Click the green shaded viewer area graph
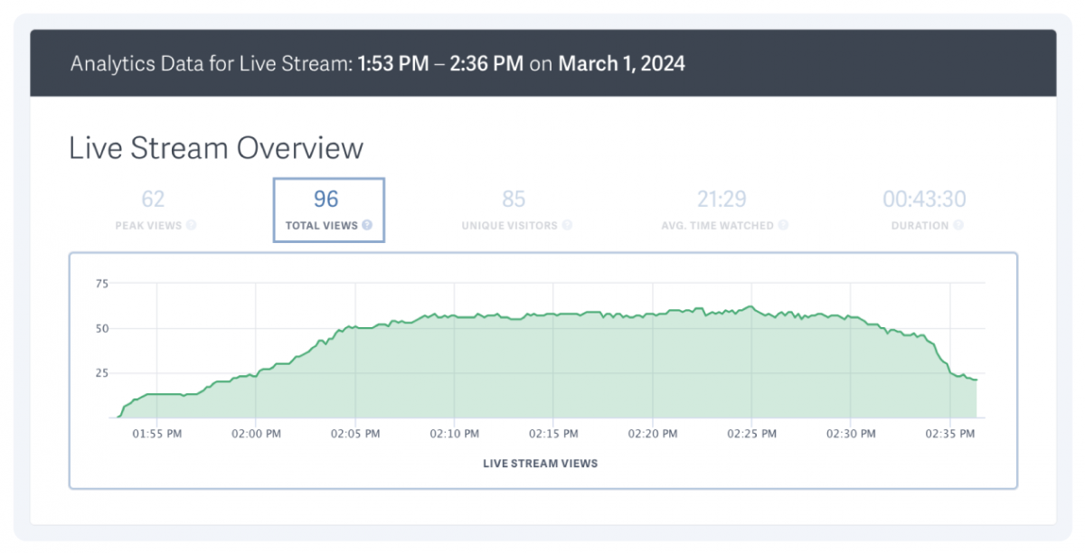Screen dimensions: 1085x553 pyautogui.click(x=542, y=370)
